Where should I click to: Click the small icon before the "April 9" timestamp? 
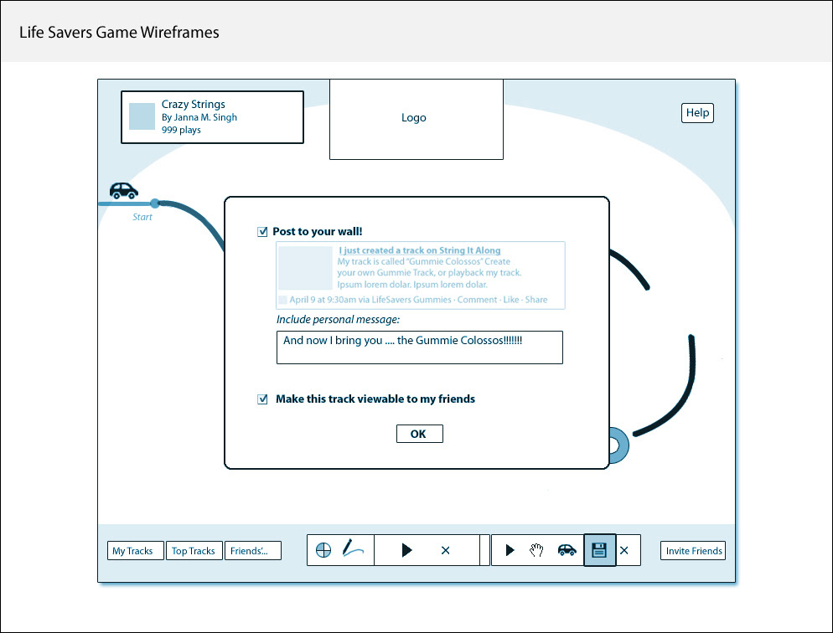tap(282, 300)
